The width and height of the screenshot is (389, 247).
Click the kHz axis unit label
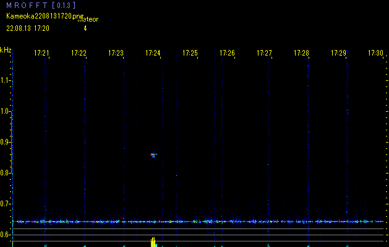(6, 50)
